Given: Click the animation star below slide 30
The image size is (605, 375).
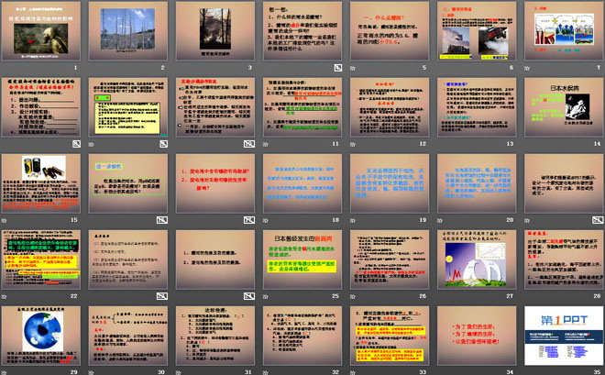Looking at the screenshot, I should (92, 372).
